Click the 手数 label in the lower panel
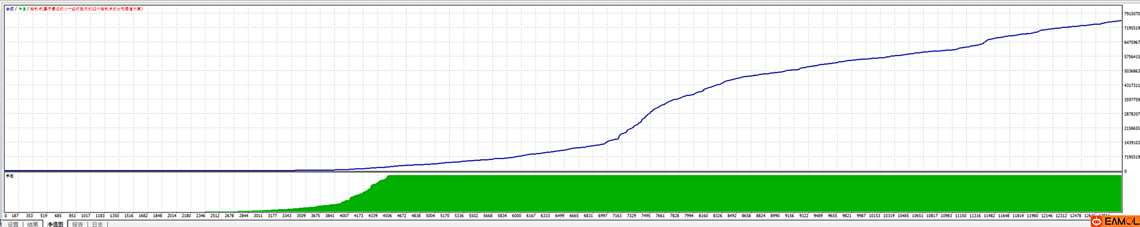1140x227 pixels. 10,176
